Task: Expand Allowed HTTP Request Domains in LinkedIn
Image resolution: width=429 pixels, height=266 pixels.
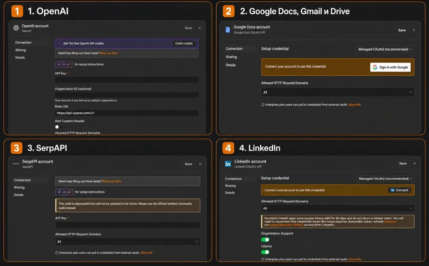Action: [x=338, y=208]
